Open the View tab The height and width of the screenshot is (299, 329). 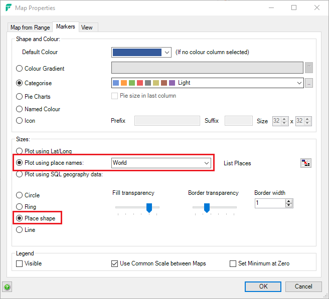coord(87,28)
